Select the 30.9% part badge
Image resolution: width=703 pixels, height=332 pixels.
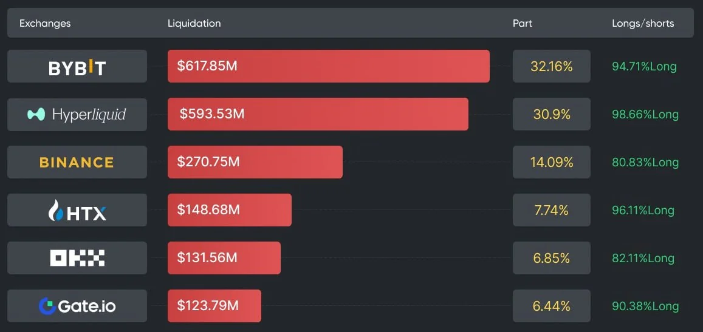click(551, 114)
